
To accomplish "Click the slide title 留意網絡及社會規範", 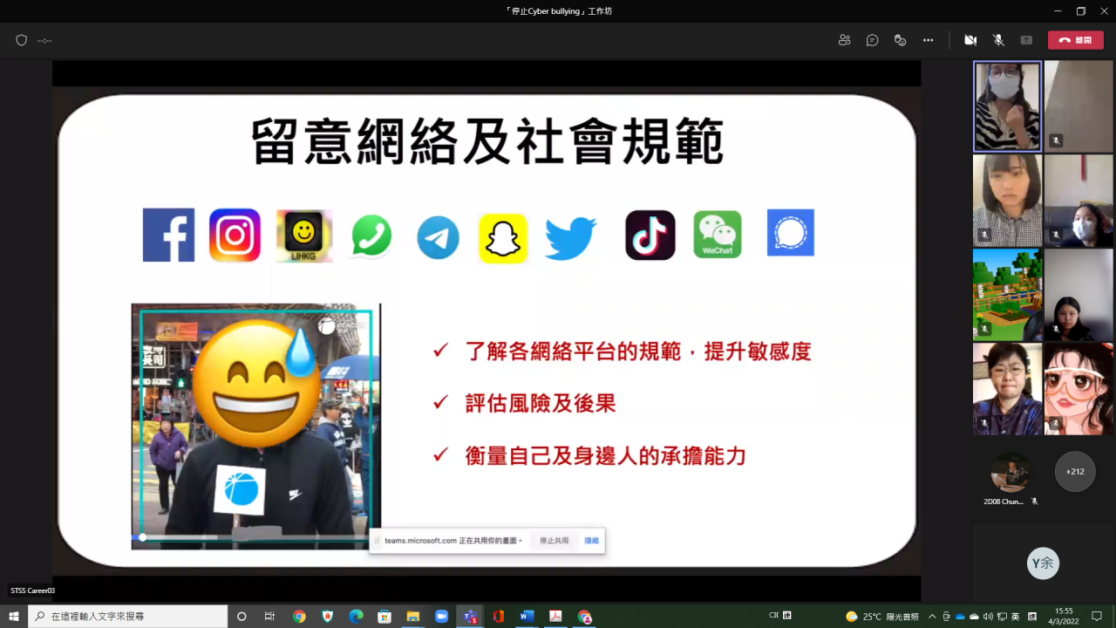I will coord(488,142).
